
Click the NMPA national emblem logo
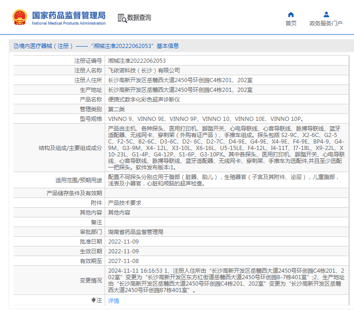point(19,18)
